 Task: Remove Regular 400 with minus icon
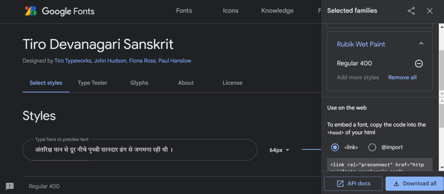[x=419, y=64]
